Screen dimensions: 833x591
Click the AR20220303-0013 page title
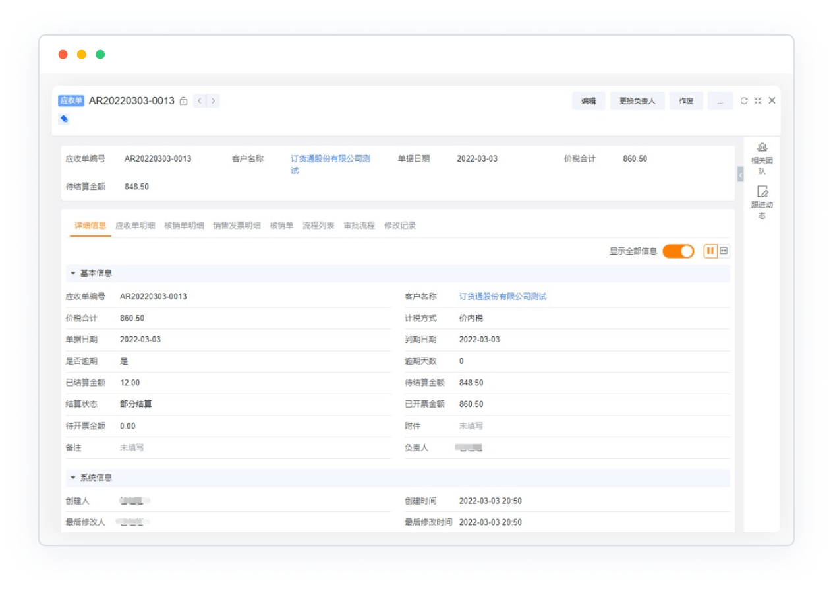pyautogui.click(x=132, y=101)
